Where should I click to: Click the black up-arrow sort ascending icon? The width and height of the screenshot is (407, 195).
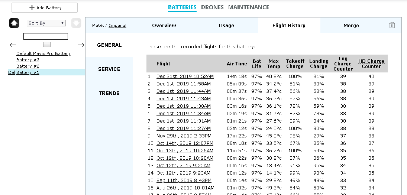point(14,23)
